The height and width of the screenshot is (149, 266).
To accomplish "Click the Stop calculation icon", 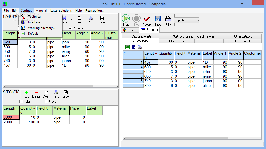I will click(x=136, y=20).
